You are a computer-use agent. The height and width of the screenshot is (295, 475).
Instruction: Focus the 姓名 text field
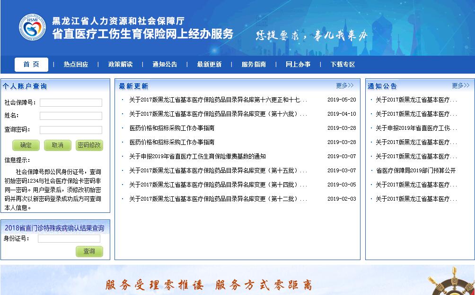click(70, 116)
